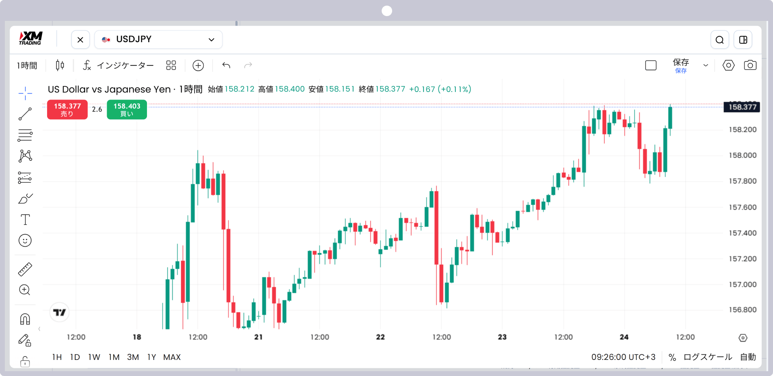Select the trend line drawing tool
The width and height of the screenshot is (773, 376).
click(x=25, y=114)
